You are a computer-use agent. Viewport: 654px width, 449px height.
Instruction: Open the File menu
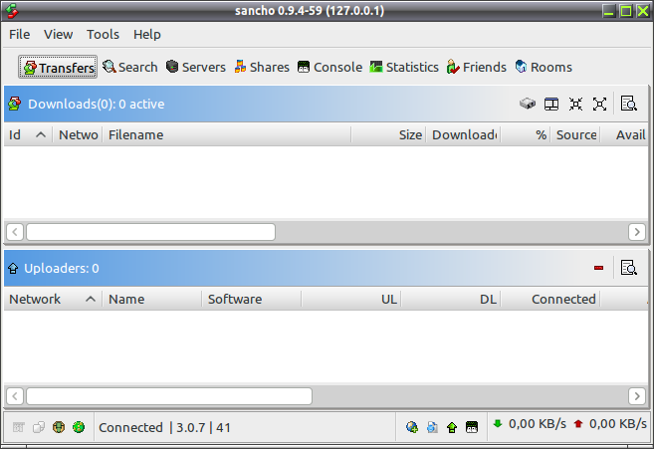coord(20,34)
